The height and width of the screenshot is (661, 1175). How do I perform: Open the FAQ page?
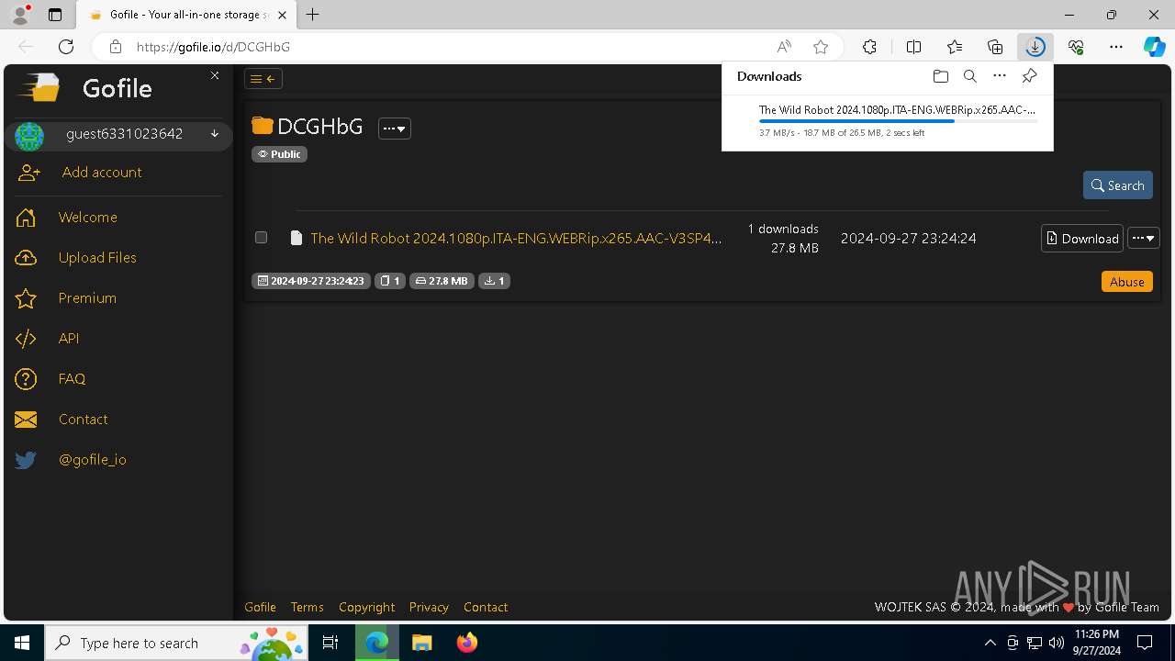(x=72, y=379)
